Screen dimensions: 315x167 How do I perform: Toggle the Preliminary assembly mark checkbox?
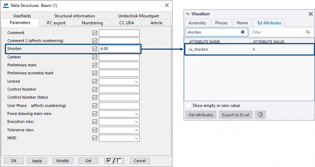(x=94, y=73)
